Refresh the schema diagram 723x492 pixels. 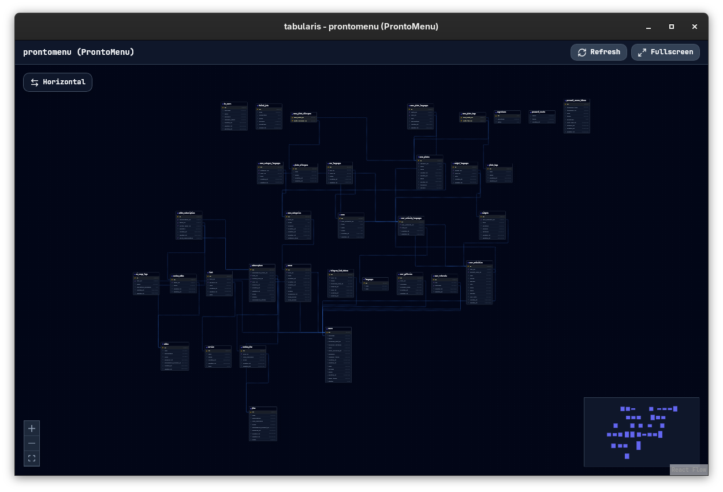click(599, 52)
